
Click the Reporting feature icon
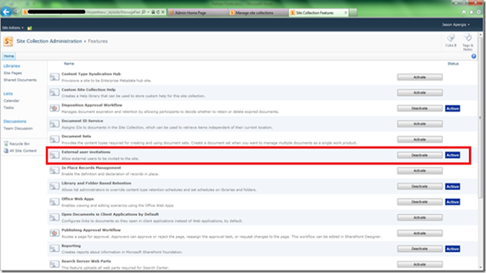pos(55,248)
